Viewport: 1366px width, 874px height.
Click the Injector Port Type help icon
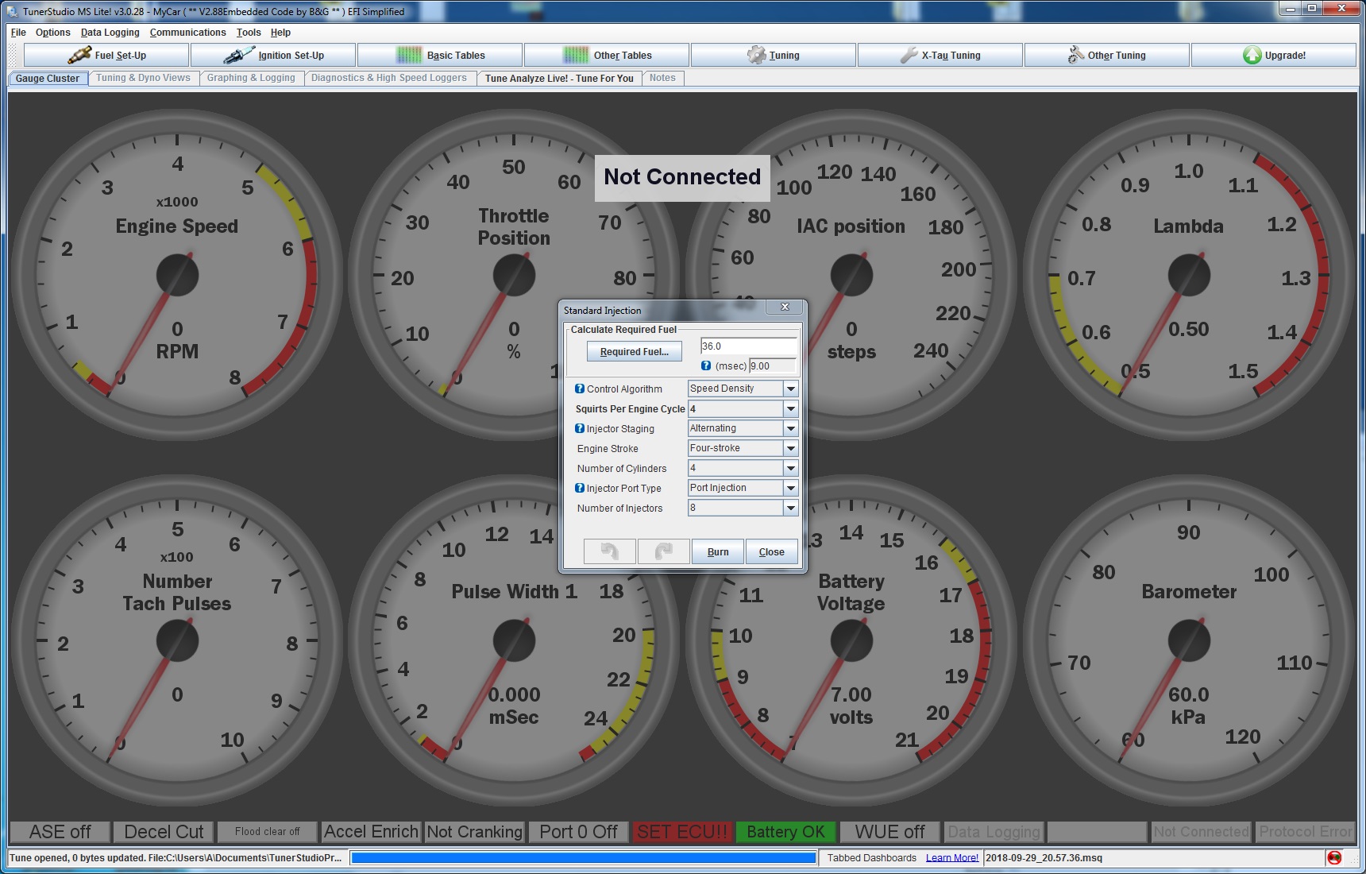pyautogui.click(x=580, y=488)
